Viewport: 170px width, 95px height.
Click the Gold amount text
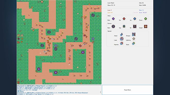click(110, 13)
